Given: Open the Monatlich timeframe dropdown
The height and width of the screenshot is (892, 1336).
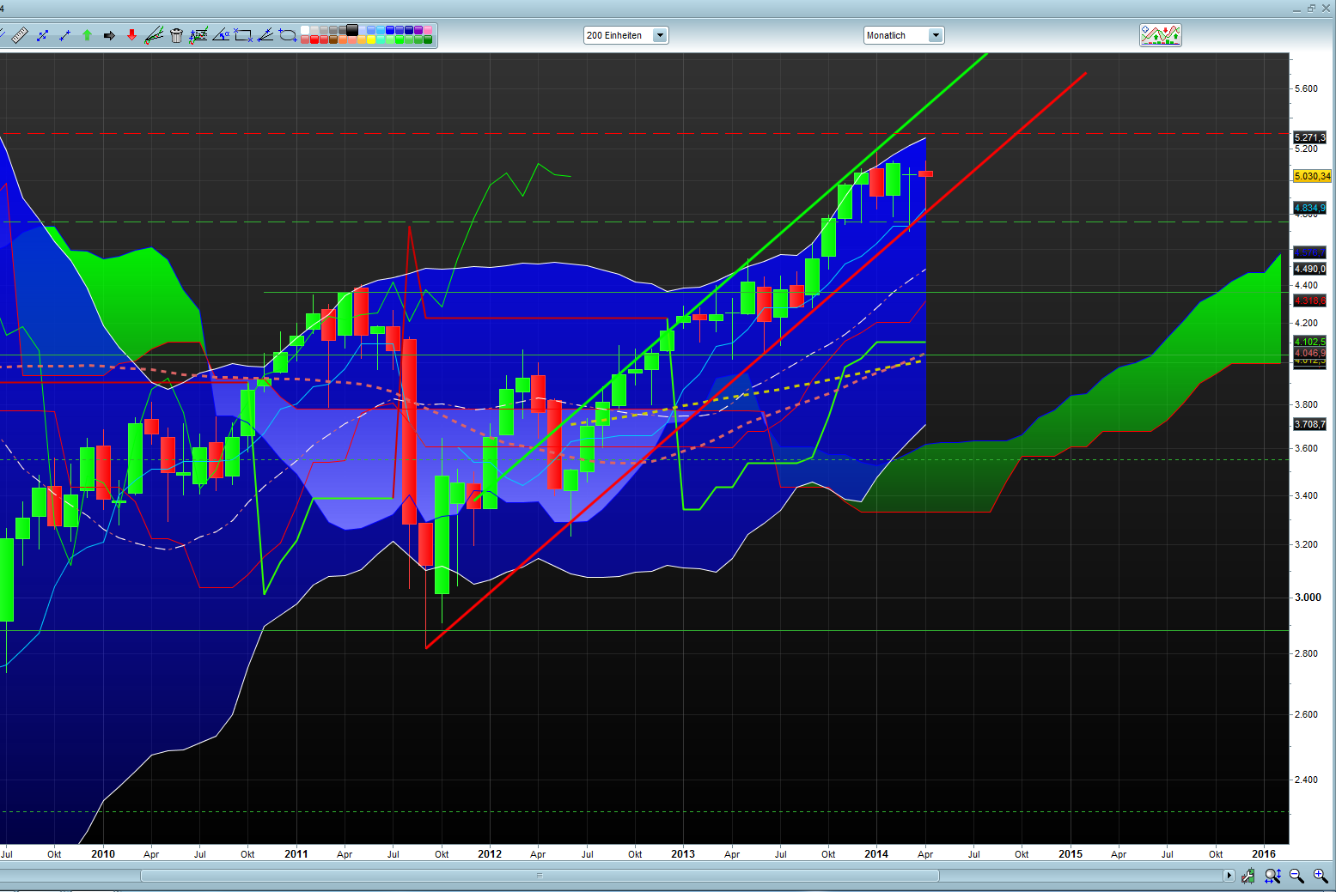Looking at the screenshot, I should pyautogui.click(x=936, y=35).
